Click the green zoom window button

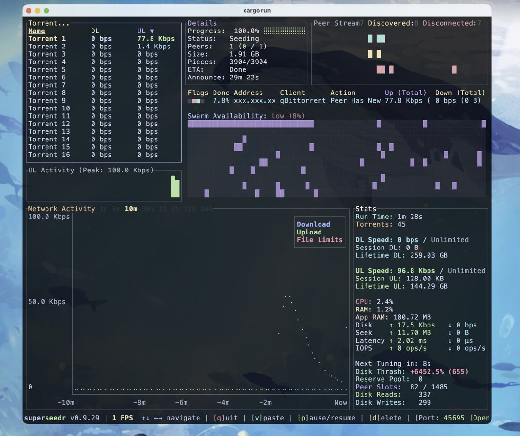46,11
